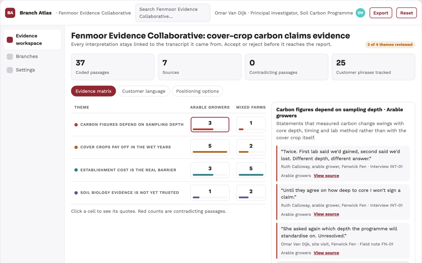
Task: Click the "3 of 4 themes reviewed" badge
Action: tap(390, 45)
